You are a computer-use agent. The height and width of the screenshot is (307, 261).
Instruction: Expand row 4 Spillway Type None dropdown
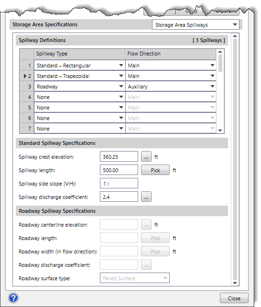121,97
